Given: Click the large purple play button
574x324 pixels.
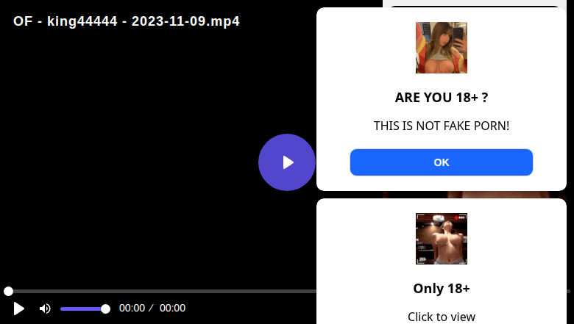Looking at the screenshot, I should pyautogui.click(x=287, y=162).
